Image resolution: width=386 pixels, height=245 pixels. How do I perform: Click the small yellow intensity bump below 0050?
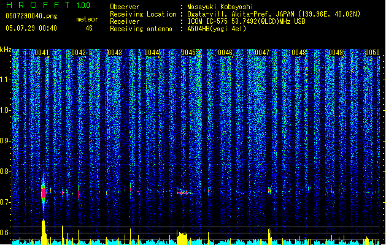[367, 241]
